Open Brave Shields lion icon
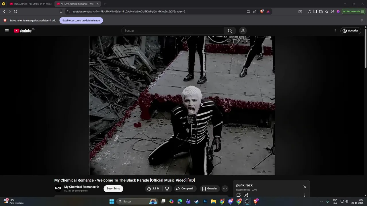Image resolution: width=367 pixels, height=206 pixels. (262, 11)
